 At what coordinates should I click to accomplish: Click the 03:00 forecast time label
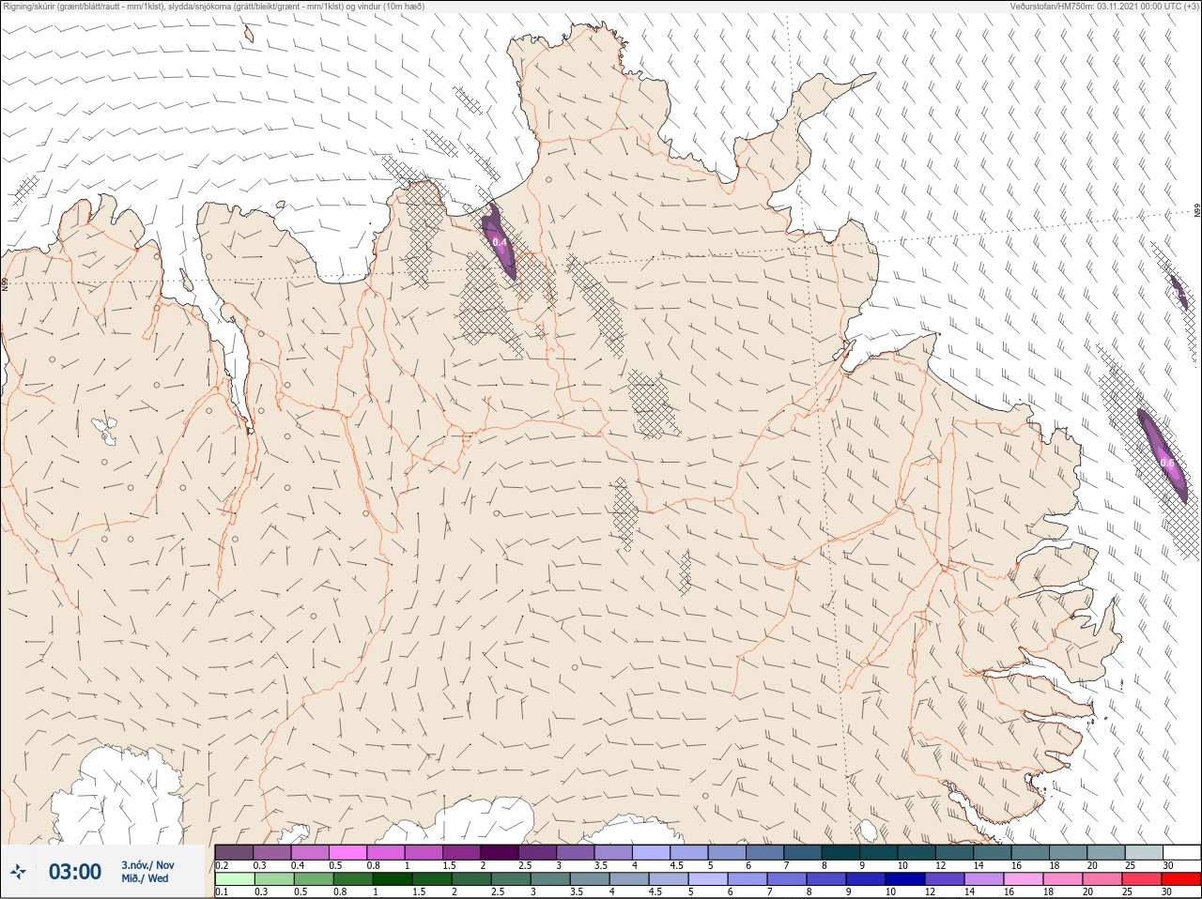[75, 872]
